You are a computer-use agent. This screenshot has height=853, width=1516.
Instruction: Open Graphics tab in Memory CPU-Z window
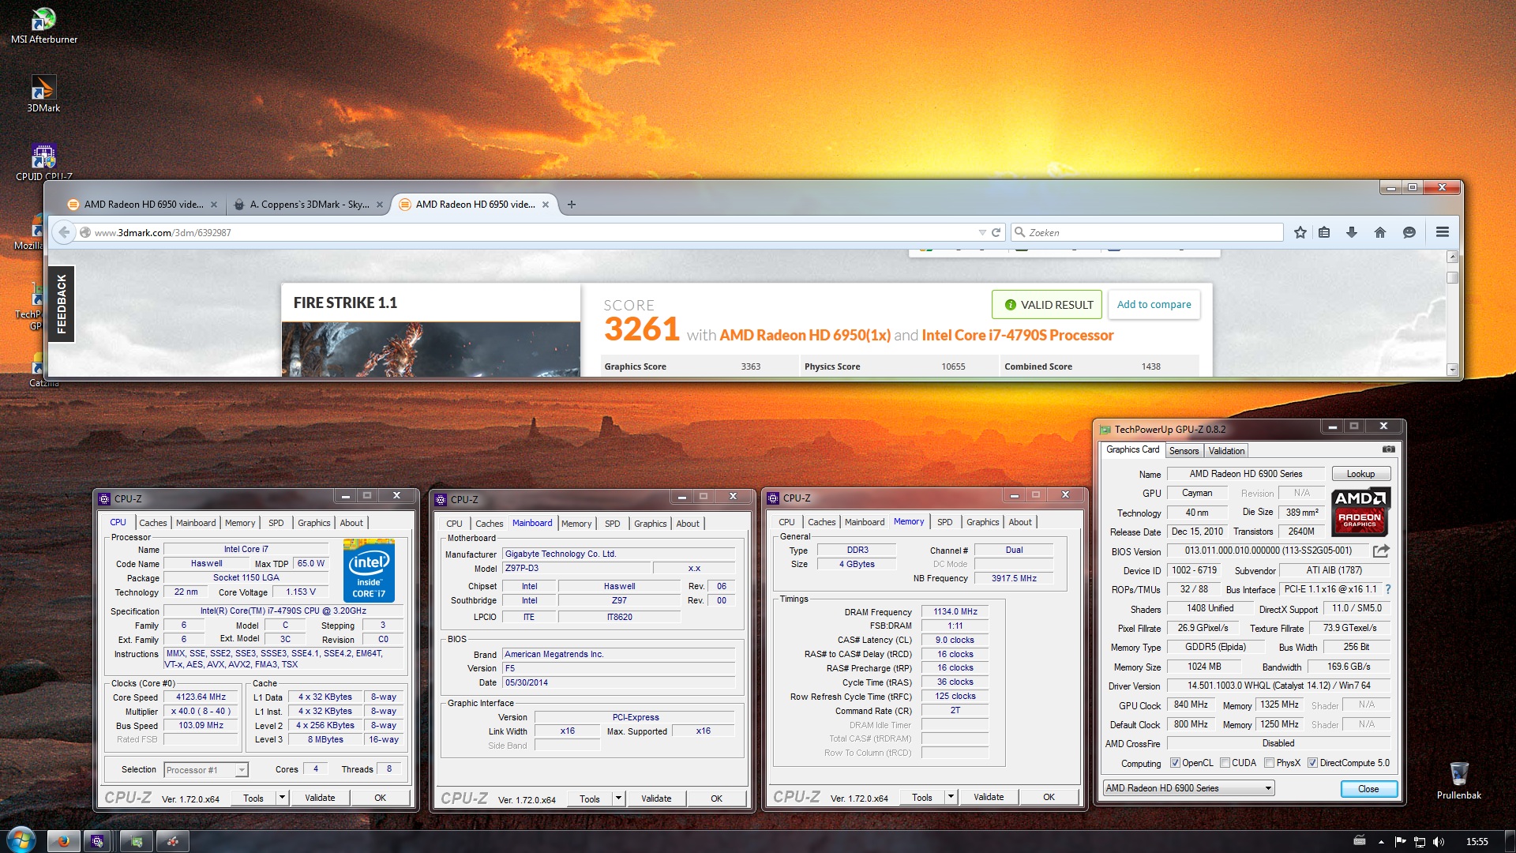click(x=982, y=522)
